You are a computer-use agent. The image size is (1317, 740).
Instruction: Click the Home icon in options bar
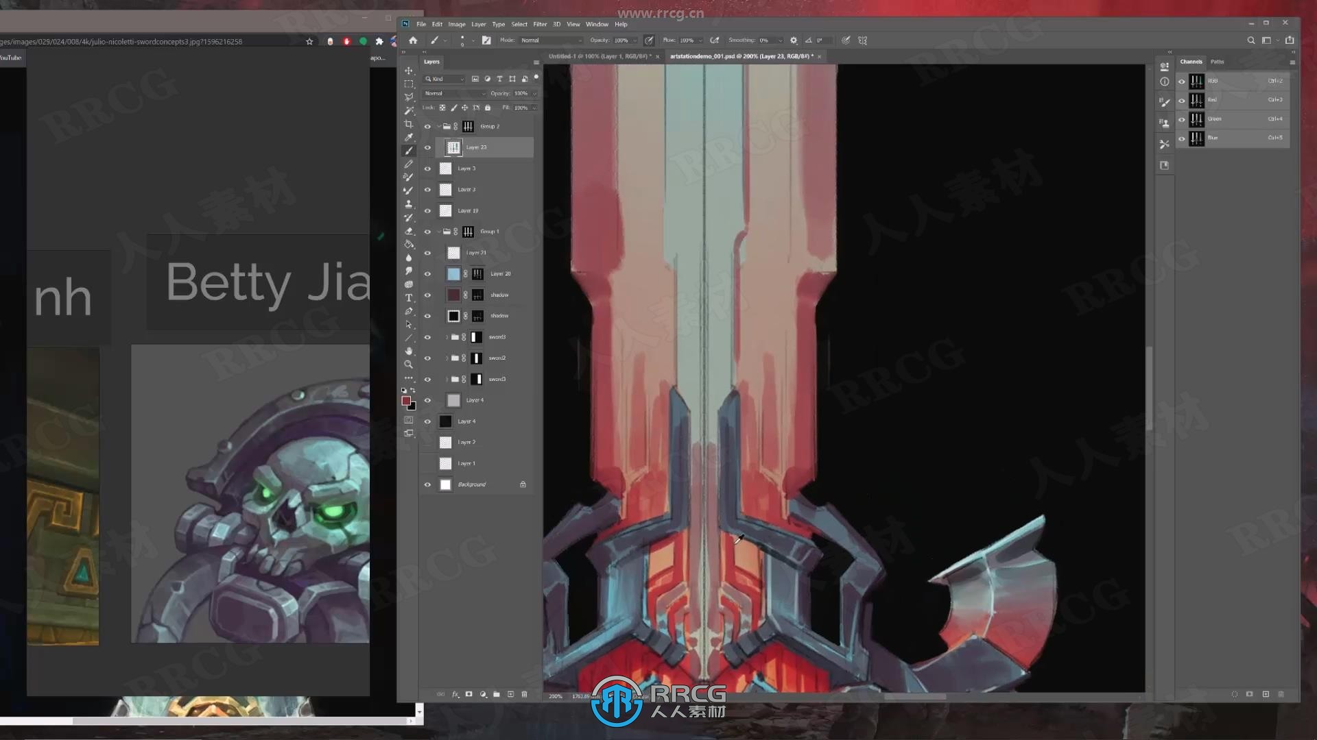pos(413,40)
